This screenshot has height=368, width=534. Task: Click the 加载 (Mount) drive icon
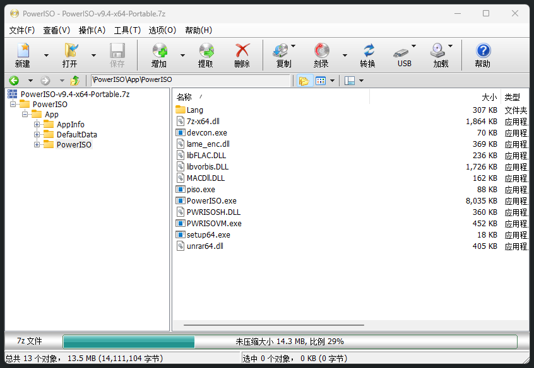(437, 50)
